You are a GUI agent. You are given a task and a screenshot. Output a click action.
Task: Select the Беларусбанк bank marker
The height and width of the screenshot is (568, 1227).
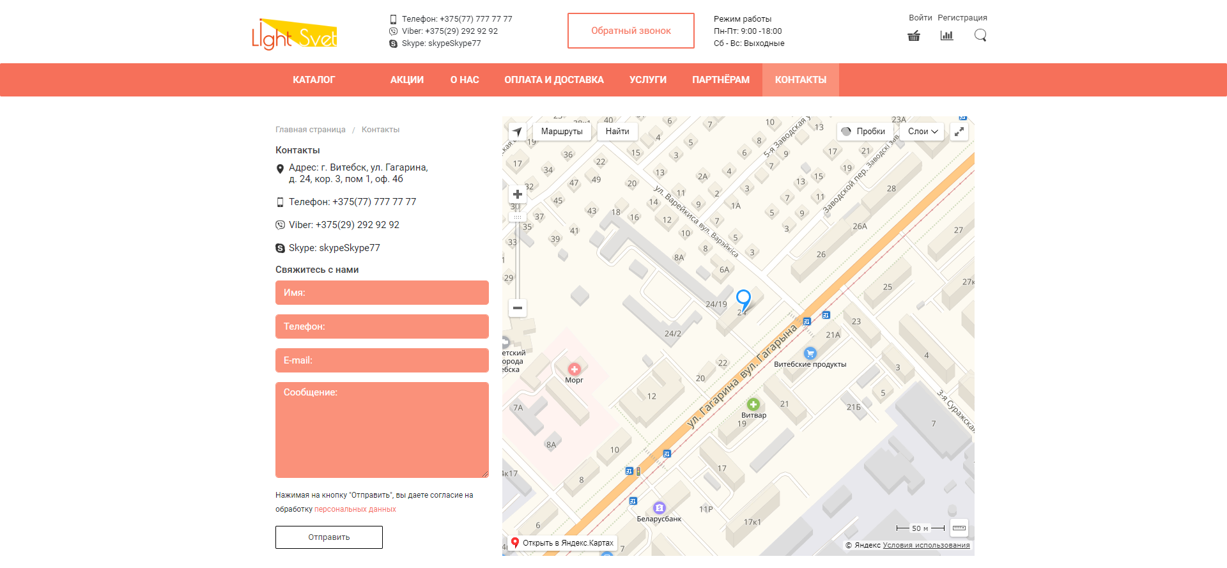(x=659, y=508)
